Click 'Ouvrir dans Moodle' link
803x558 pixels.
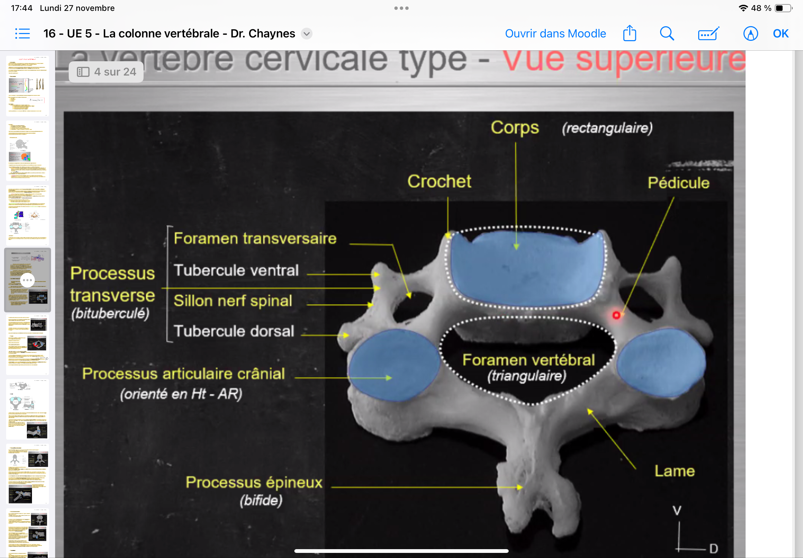point(555,34)
